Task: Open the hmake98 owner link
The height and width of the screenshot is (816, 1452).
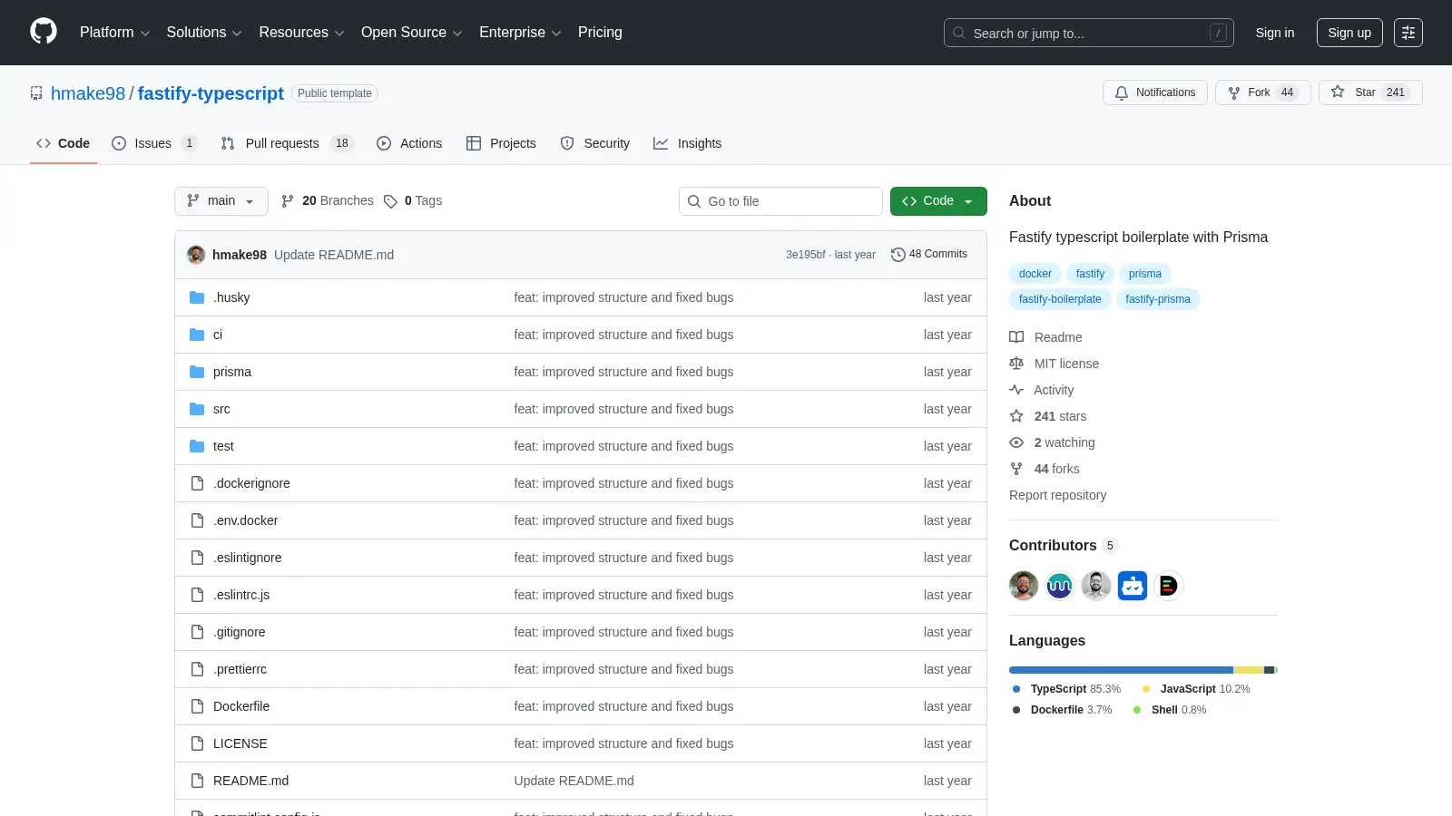Action: click(88, 93)
